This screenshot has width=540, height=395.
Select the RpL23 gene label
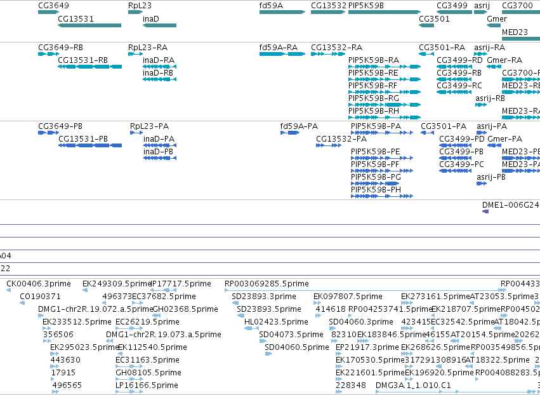coord(140,6)
